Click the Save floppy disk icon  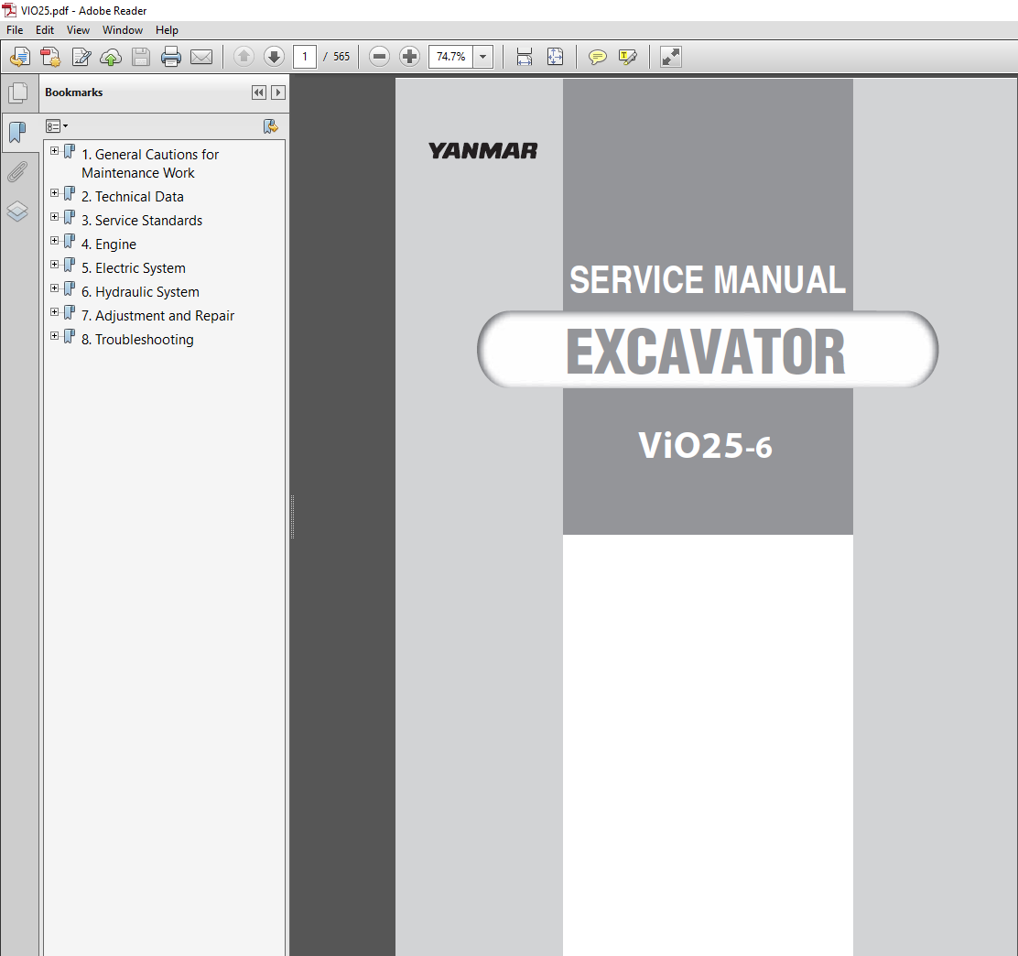pyautogui.click(x=141, y=57)
